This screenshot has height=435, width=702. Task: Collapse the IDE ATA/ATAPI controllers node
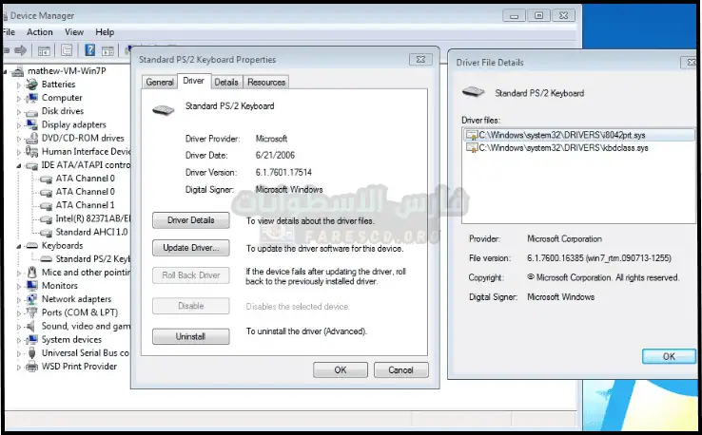[19, 165]
